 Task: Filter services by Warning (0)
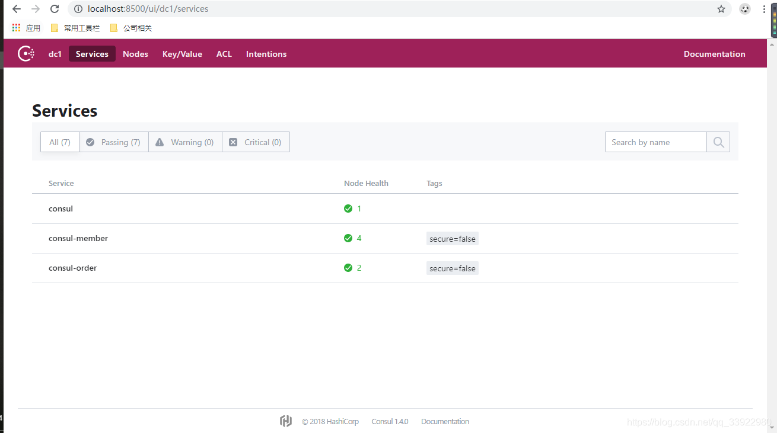tap(185, 142)
